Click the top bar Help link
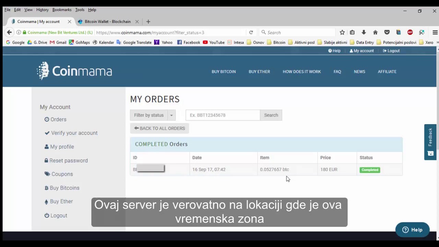 point(334,51)
